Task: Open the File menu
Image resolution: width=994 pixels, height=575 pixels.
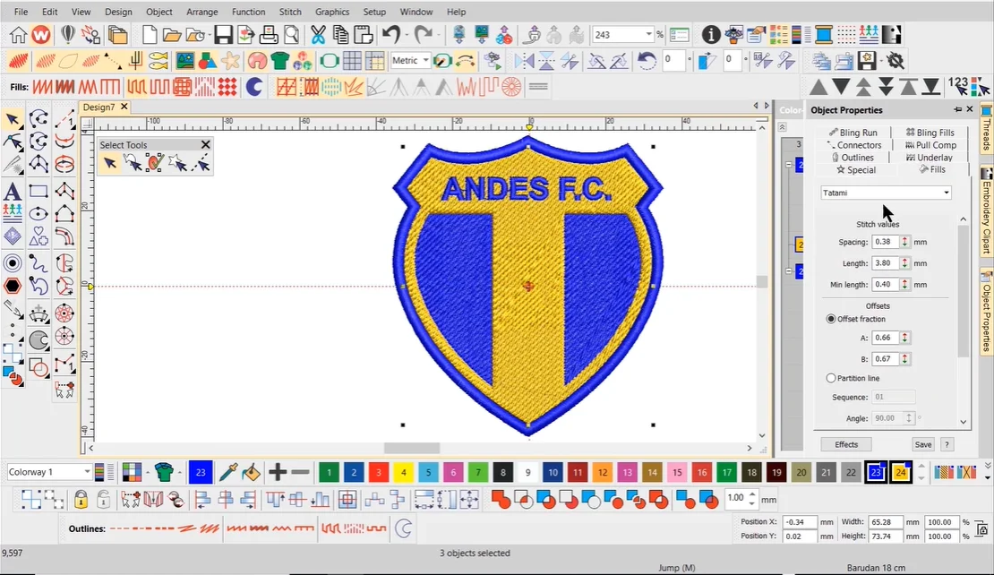Action: [21, 12]
